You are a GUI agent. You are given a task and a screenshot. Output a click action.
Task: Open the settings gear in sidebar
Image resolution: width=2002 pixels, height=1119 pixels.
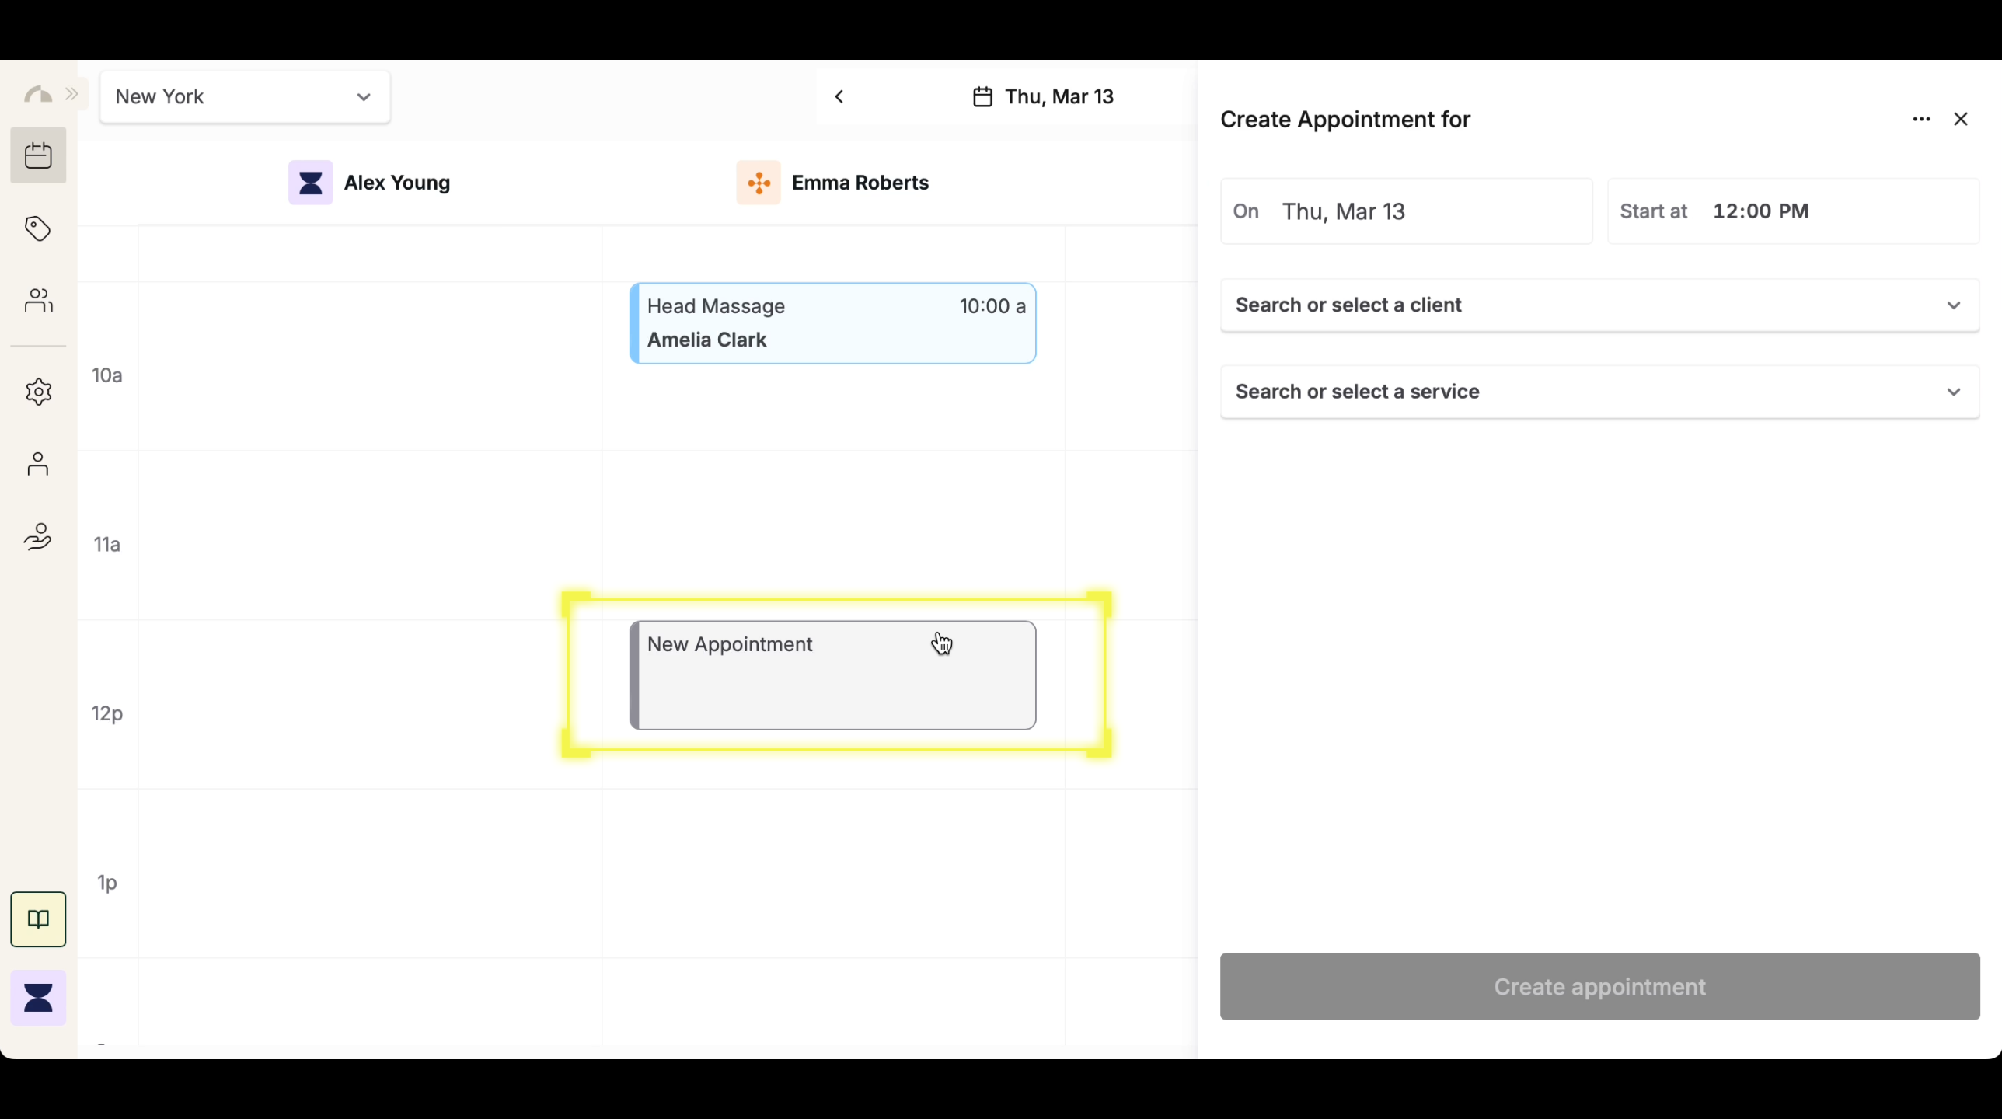(38, 392)
